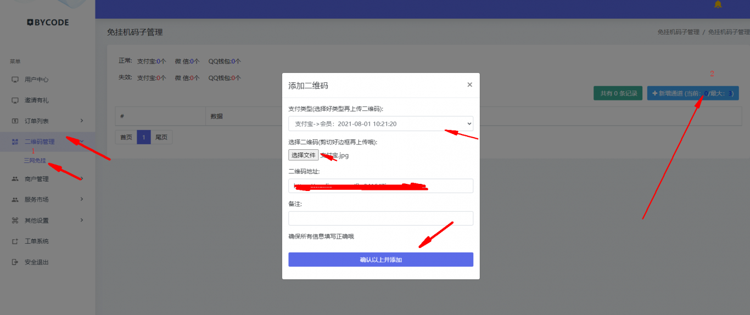Click the 商户管理 people icon

pyautogui.click(x=15, y=179)
